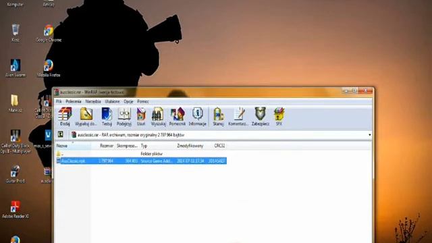Open the Narzędzia menu
432x243 pixels.
[x=93, y=101]
